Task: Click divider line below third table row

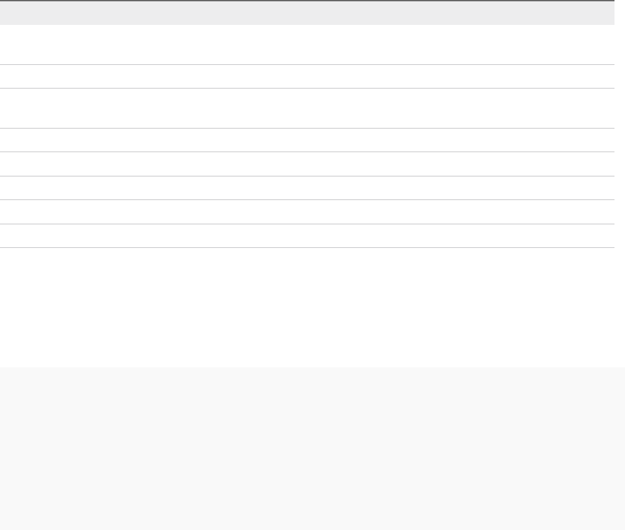Action: tap(307, 128)
